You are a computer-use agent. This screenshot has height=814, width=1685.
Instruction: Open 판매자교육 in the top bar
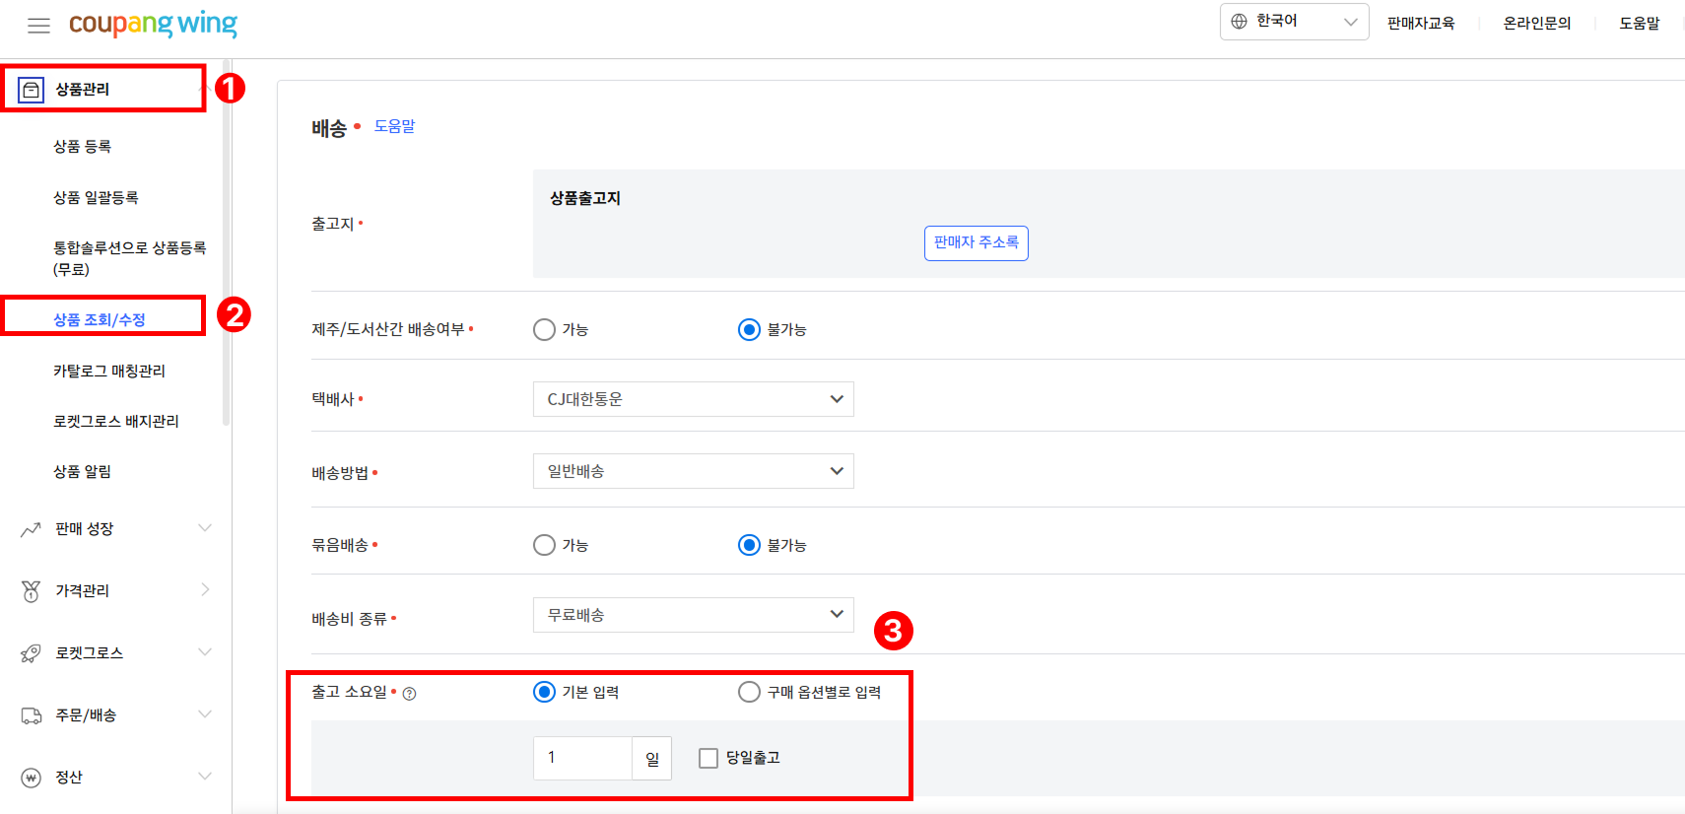click(1420, 23)
